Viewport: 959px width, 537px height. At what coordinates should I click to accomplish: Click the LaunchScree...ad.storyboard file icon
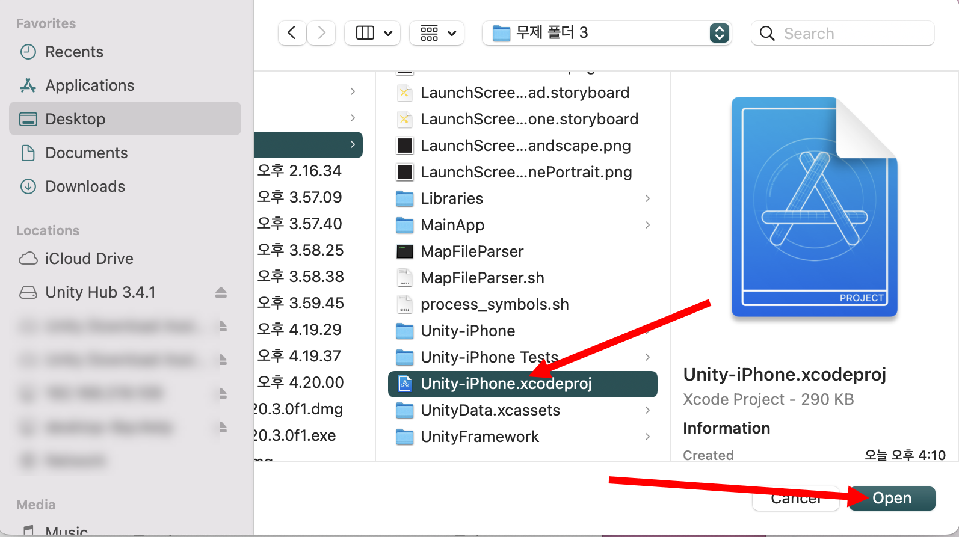pyautogui.click(x=405, y=93)
